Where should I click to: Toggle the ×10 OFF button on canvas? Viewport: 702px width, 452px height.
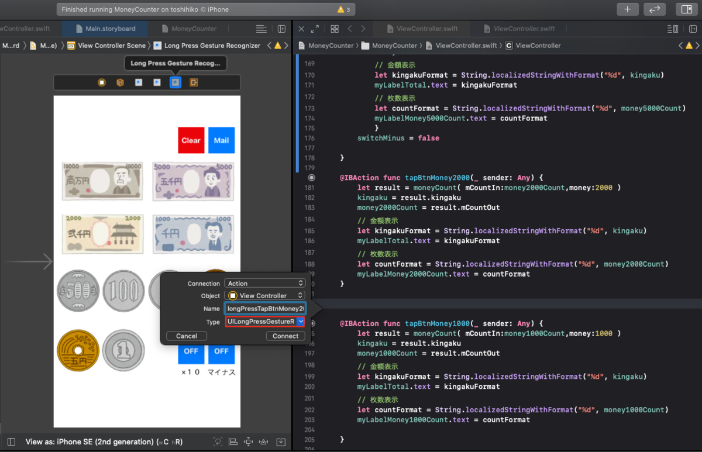coord(191,354)
